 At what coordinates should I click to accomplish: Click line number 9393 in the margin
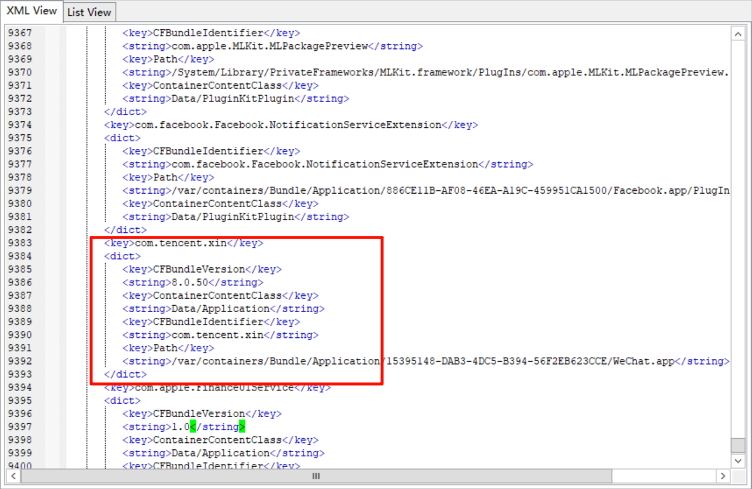click(20, 375)
